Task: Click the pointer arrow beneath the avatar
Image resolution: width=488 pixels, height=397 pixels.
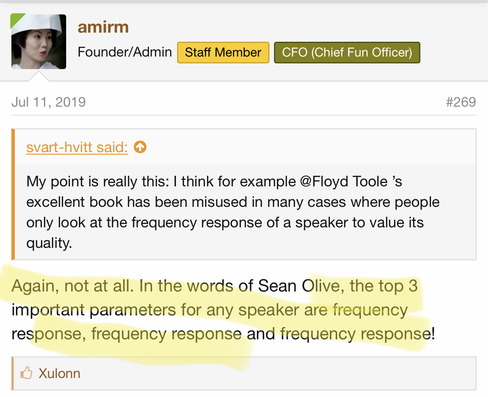Action: [x=39, y=76]
